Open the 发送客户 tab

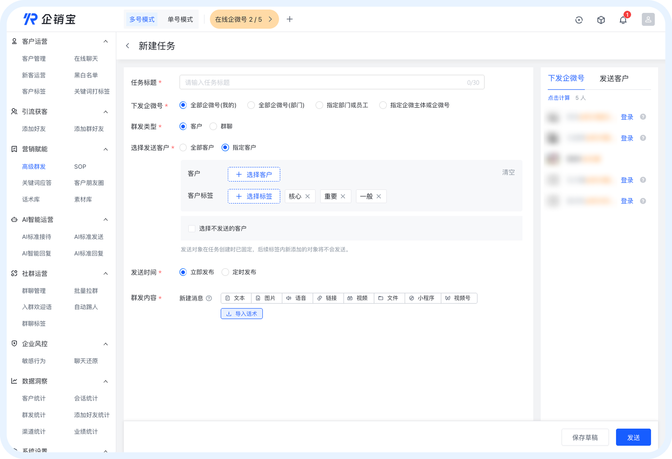click(x=614, y=78)
